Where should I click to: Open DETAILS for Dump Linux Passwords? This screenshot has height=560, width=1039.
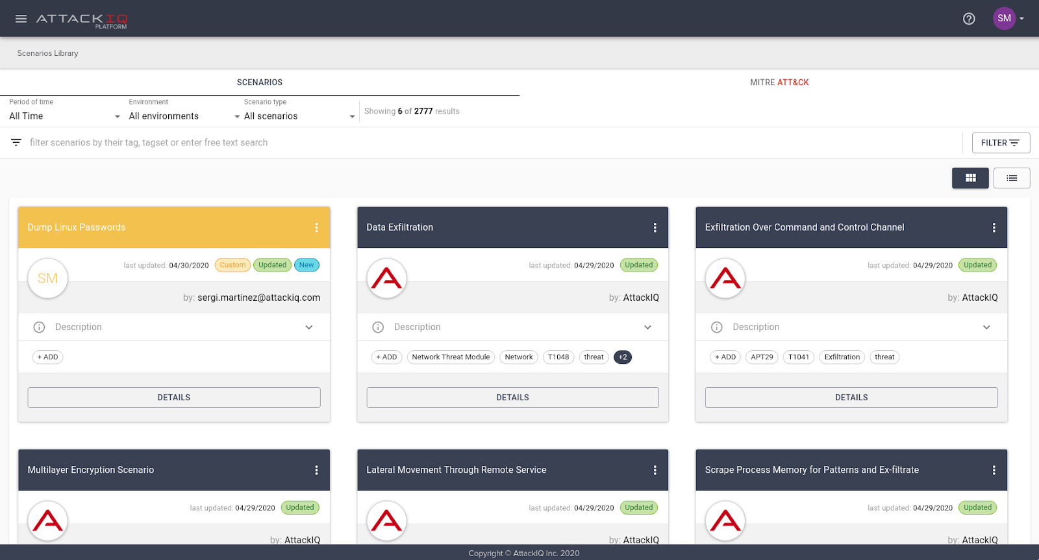coord(174,398)
